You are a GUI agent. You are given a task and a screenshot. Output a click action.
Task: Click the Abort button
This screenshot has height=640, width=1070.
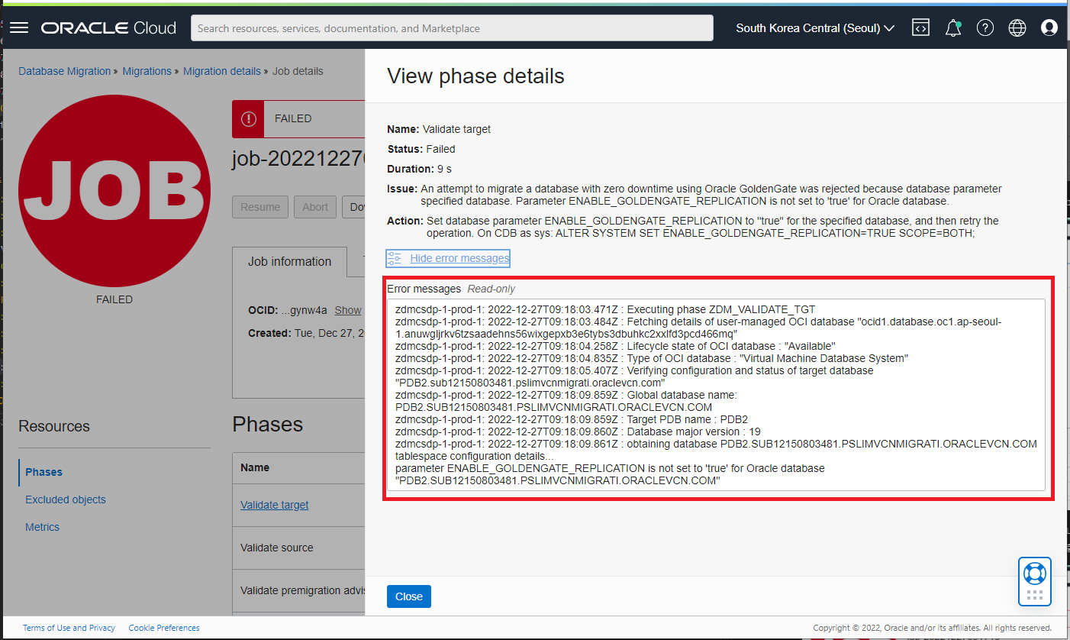tap(315, 207)
